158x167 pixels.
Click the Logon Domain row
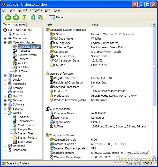[98, 122]
